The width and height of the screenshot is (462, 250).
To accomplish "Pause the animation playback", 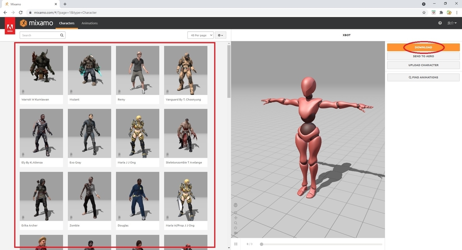I will point(236,244).
